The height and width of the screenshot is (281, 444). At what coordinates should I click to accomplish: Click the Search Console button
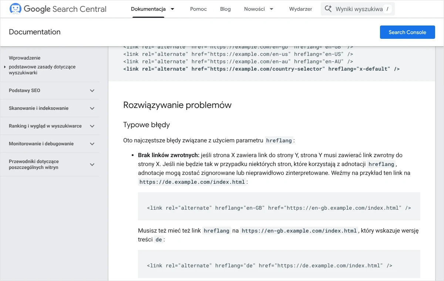[x=407, y=32]
